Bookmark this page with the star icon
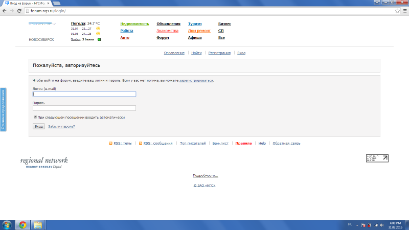 (x=397, y=11)
